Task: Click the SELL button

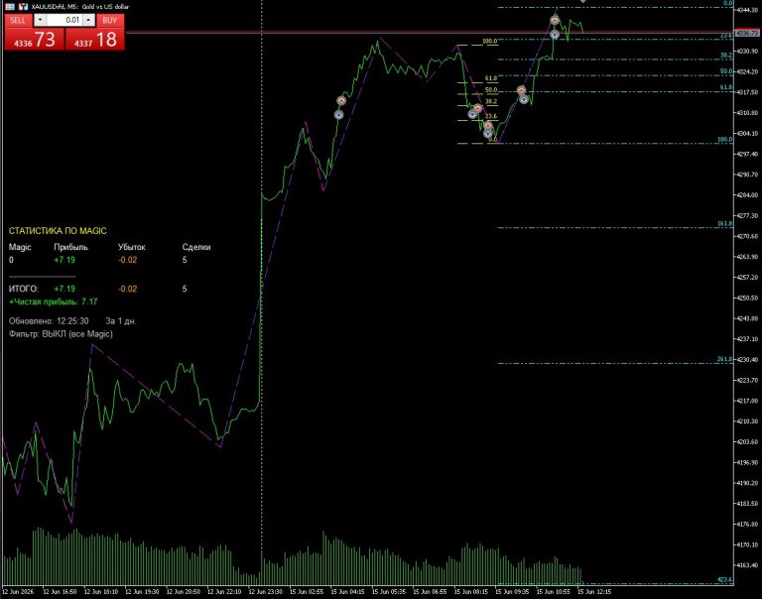Action: coord(18,20)
